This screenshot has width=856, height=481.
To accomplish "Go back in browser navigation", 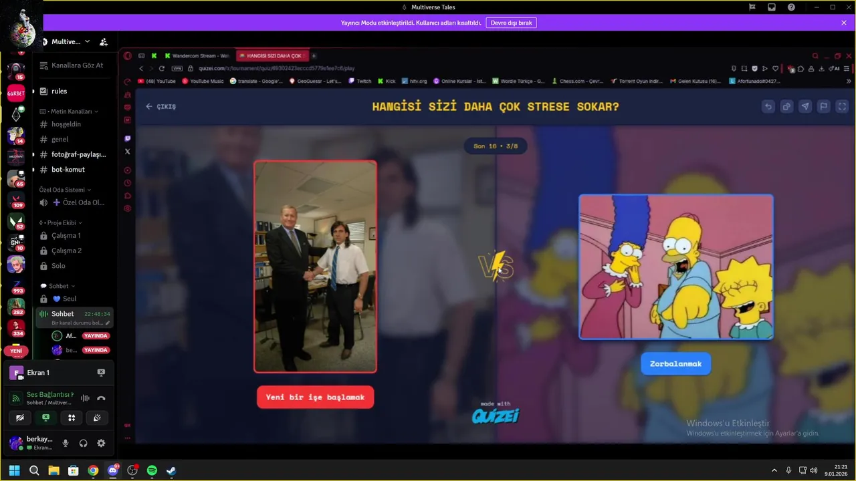I will 140,68.
